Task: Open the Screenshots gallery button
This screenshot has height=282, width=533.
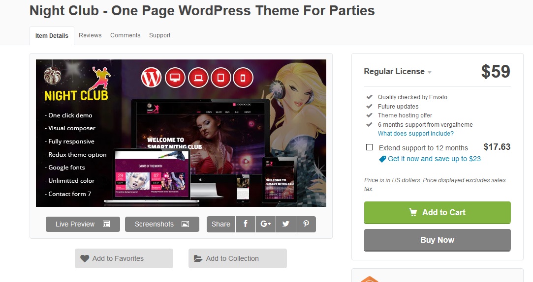Action: [x=162, y=224]
